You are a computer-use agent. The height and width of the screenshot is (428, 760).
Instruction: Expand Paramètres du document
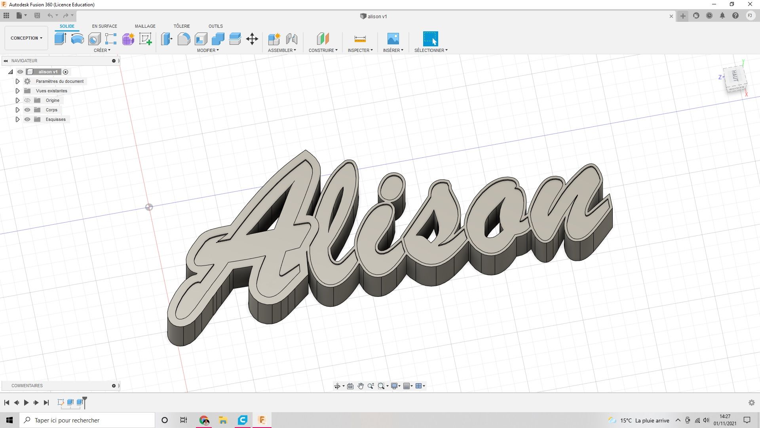click(17, 81)
